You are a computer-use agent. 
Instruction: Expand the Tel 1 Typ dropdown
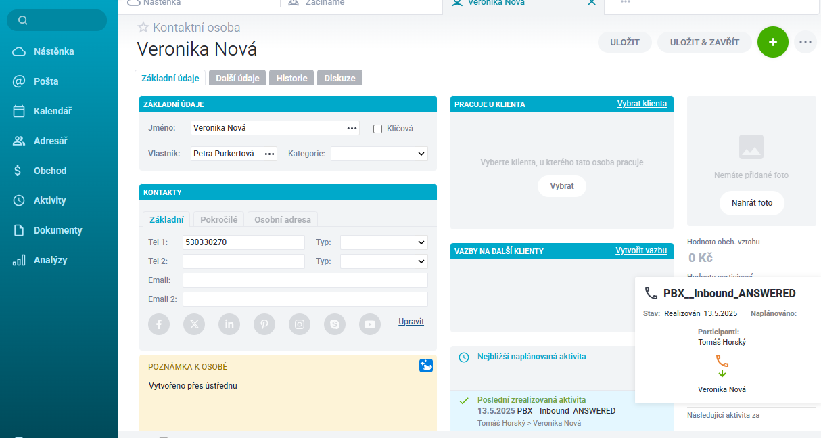point(383,242)
